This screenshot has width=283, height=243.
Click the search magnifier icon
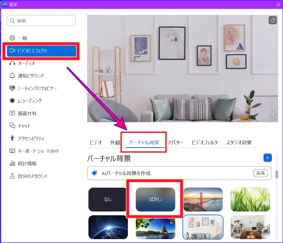coord(12,21)
